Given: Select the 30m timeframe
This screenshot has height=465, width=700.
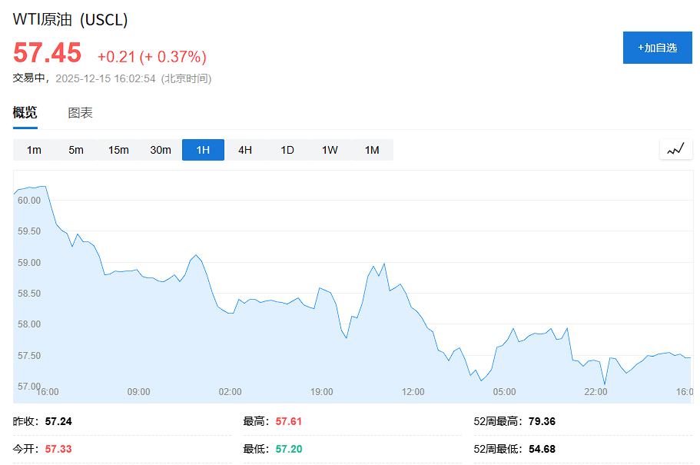Looking at the screenshot, I should coord(160,150).
